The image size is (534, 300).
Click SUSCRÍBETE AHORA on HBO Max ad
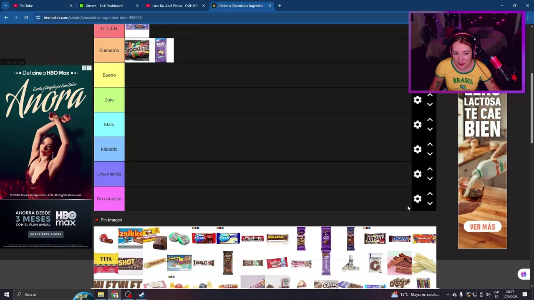pyautogui.click(x=46, y=234)
